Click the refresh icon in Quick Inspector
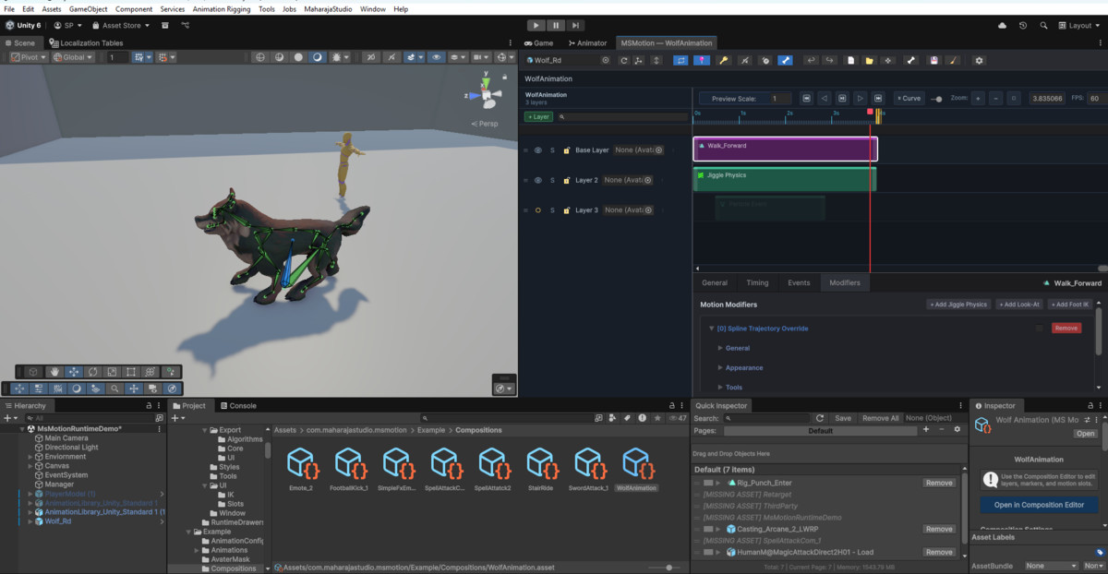 click(819, 418)
